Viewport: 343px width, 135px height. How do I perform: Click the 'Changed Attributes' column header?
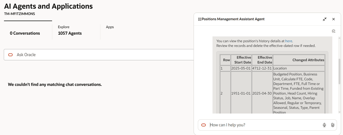coord(299,60)
